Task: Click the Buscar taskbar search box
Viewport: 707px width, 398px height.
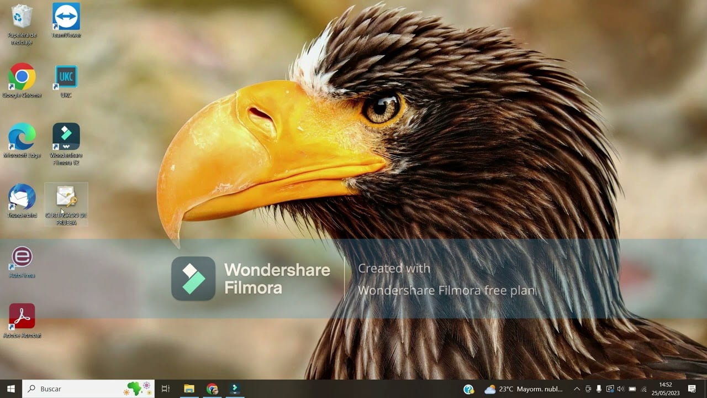Action: coord(88,389)
